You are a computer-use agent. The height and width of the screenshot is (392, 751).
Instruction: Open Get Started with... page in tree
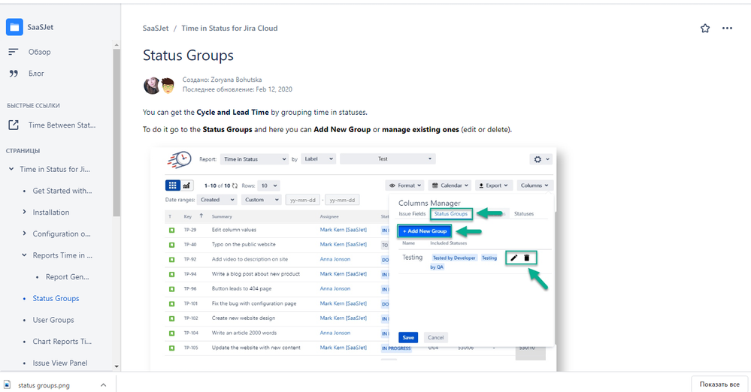point(62,191)
